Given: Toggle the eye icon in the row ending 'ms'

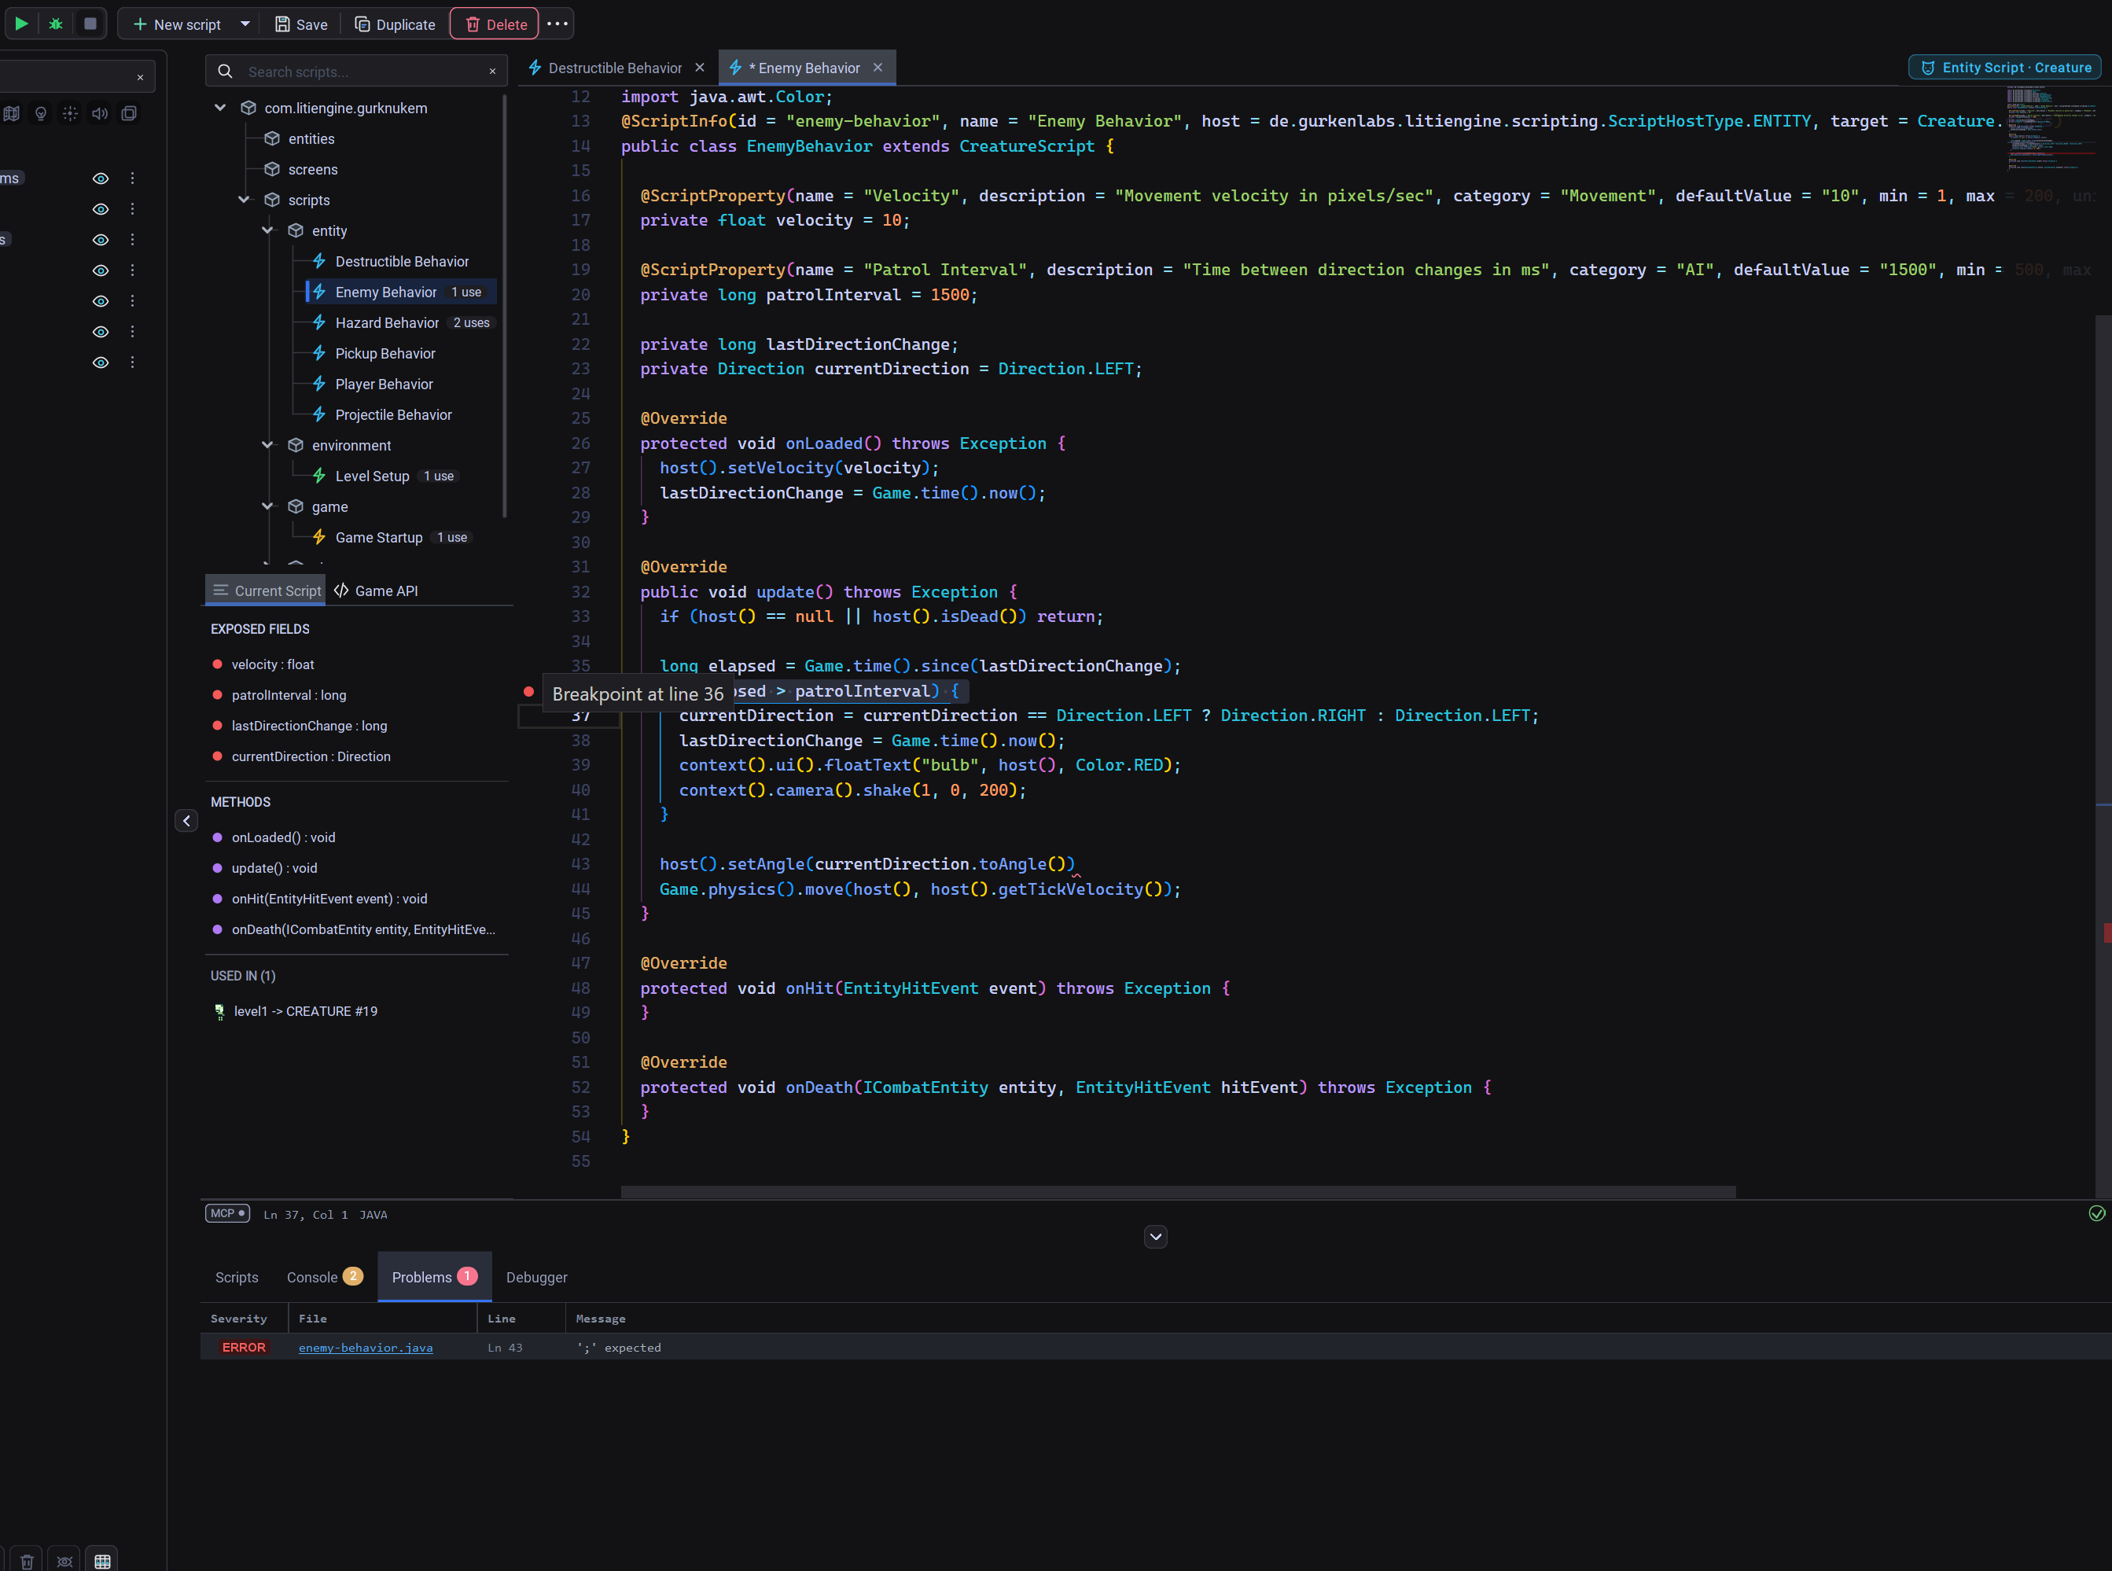Looking at the screenshot, I should tap(101, 178).
